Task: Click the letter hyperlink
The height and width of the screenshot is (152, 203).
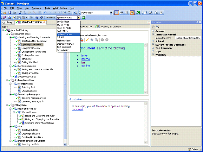Action: click(x=85, y=56)
